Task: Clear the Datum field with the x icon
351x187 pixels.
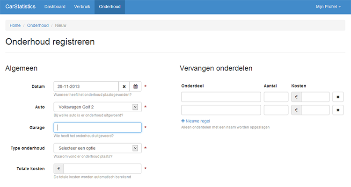Action: pyautogui.click(x=124, y=86)
